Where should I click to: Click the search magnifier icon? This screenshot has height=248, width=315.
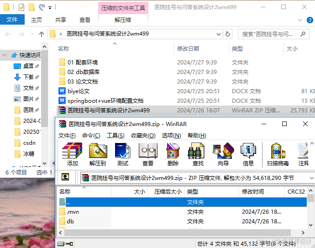pos(303,34)
